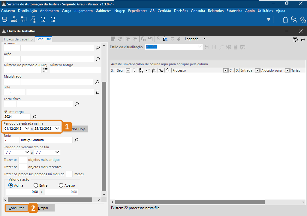Sort by the Tarjas column header
Screen dimensions: 307x216
coord(296,70)
